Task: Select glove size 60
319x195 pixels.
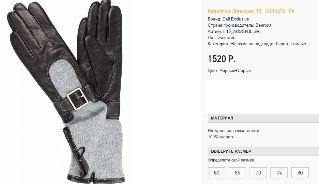Action: [217, 173]
